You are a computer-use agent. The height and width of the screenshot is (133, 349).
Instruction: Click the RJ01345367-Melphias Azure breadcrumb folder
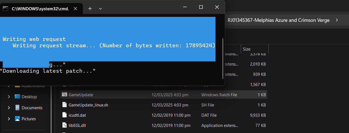pyautogui.click(x=278, y=20)
